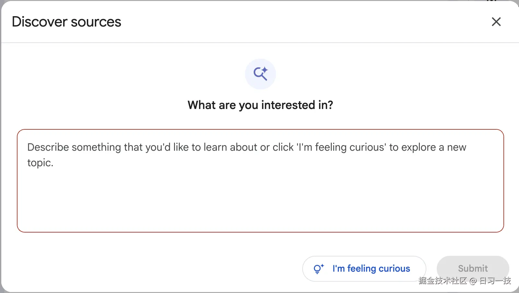Viewport: 519px width, 293px height.
Task: Click the empty area inside the red-bordered text area
Action: pyautogui.click(x=260, y=201)
